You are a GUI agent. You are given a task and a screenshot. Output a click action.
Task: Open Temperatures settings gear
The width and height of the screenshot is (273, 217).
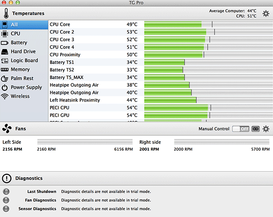(x=266, y=14)
